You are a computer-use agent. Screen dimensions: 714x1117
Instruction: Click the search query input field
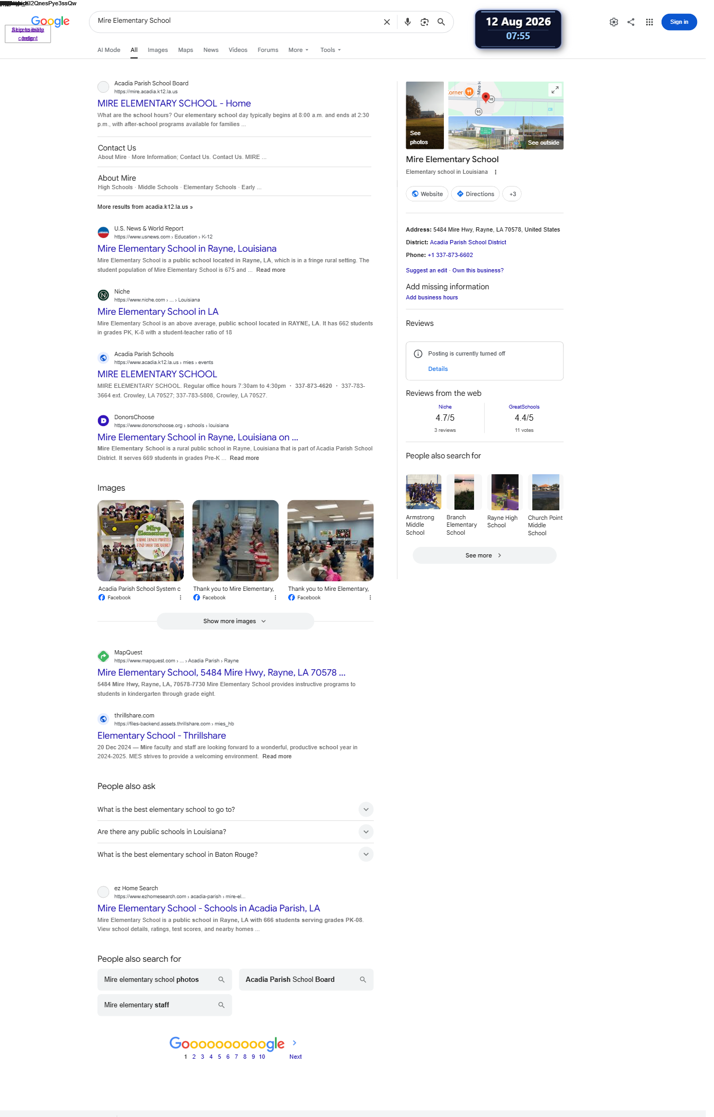click(237, 21)
